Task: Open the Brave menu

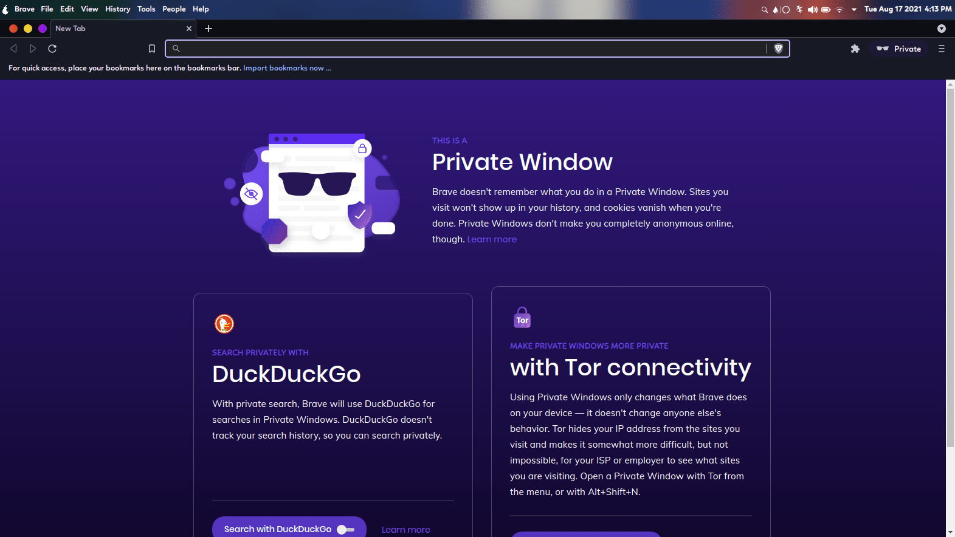Action: pyautogui.click(x=24, y=9)
